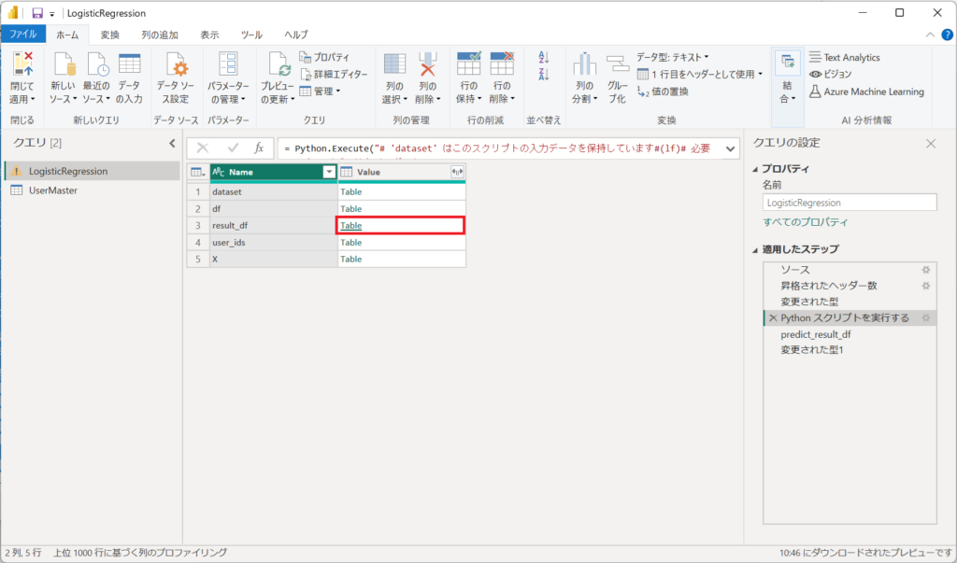This screenshot has height=563, width=957.
Task: Click the Split Column icon
Action: (x=584, y=64)
